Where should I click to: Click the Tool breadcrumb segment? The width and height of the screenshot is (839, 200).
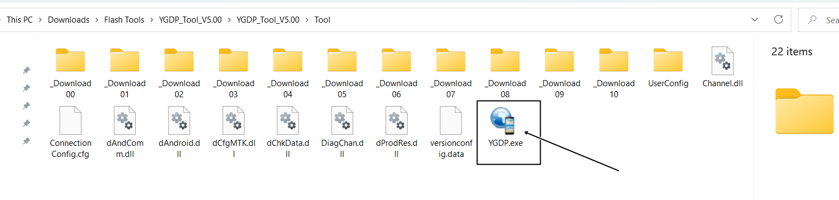pyautogui.click(x=322, y=20)
